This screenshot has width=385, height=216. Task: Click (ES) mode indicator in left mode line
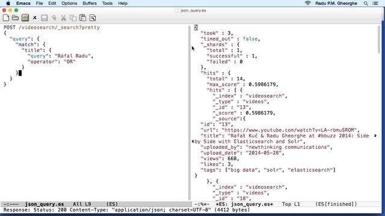112,204
